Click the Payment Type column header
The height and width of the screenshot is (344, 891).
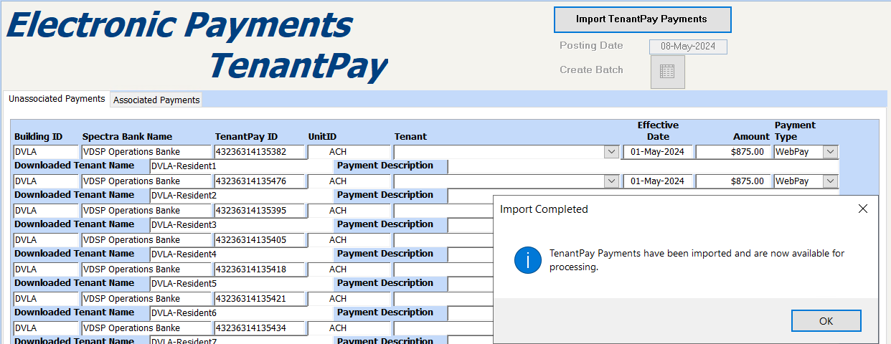coord(795,131)
